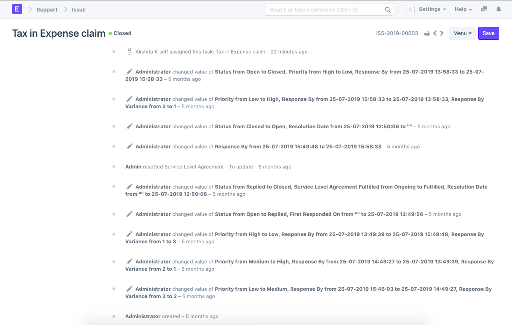The height and width of the screenshot is (325, 512).
Task: Open the Menu dropdown
Action: (x=462, y=33)
